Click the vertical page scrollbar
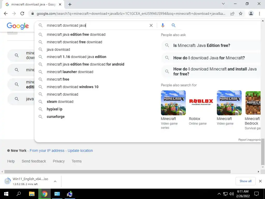Screen dimensions: 265x199 point(263,152)
